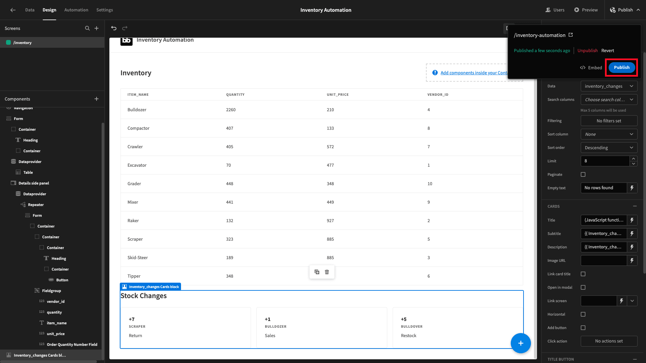Open published app link icon next to /inventory-automation
This screenshot has width=646, height=363.
click(x=571, y=35)
